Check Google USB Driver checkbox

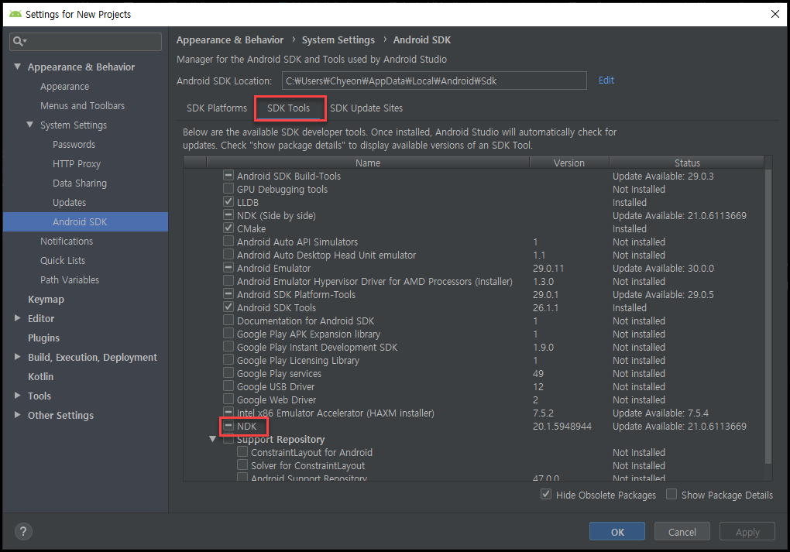coord(228,386)
